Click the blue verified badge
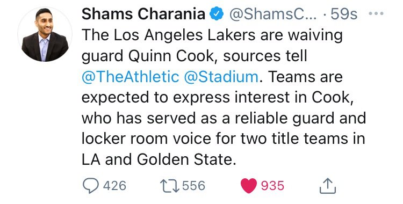 click(x=217, y=14)
